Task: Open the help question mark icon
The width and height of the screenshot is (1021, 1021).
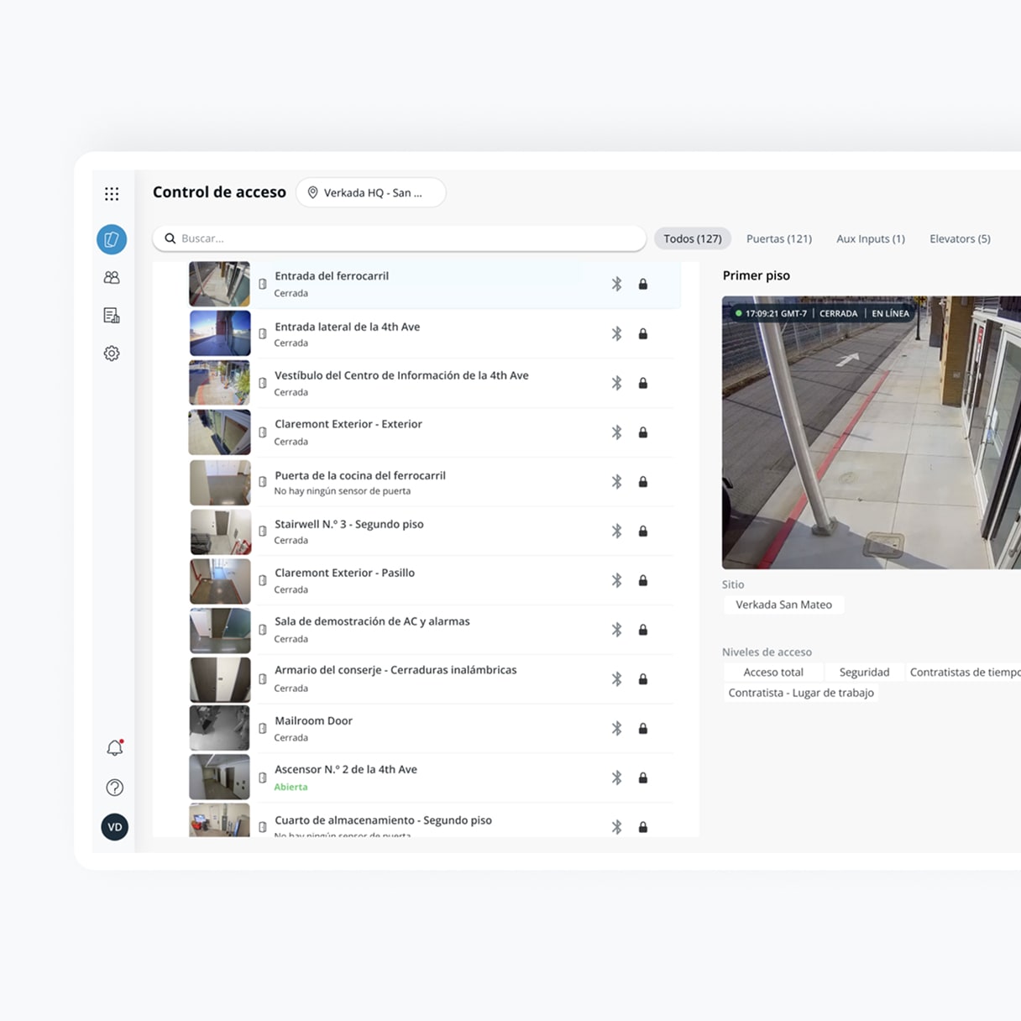Action: (115, 788)
